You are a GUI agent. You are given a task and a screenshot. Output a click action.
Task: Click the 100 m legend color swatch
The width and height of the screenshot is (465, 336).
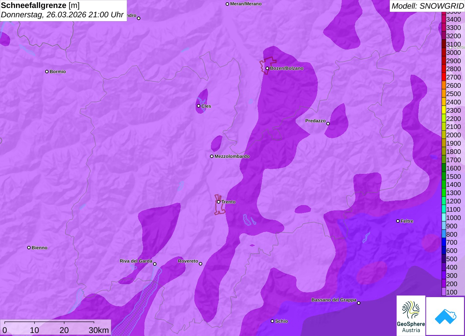(444, 292)
